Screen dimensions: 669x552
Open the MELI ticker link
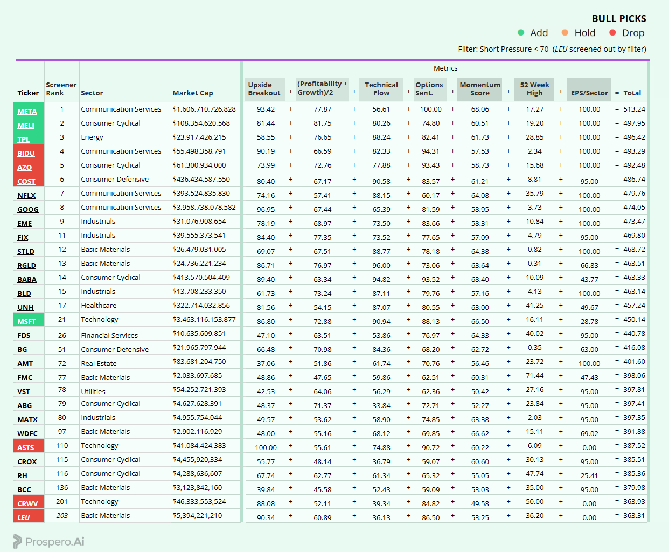point(25,125)
